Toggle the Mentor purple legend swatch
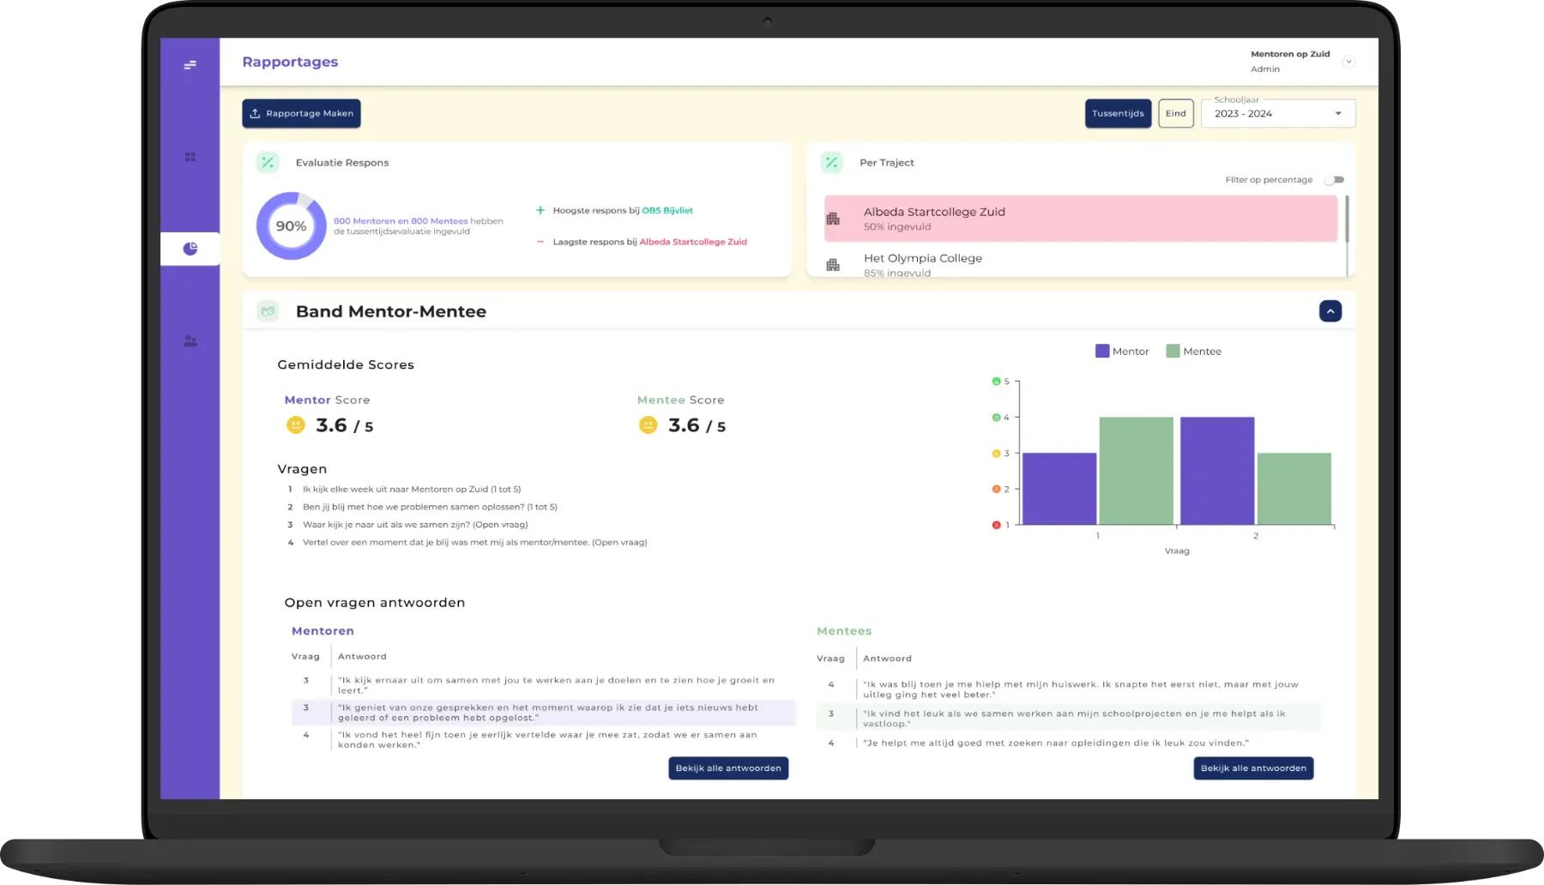1544x885 pixels. (x=1102, y=351)
